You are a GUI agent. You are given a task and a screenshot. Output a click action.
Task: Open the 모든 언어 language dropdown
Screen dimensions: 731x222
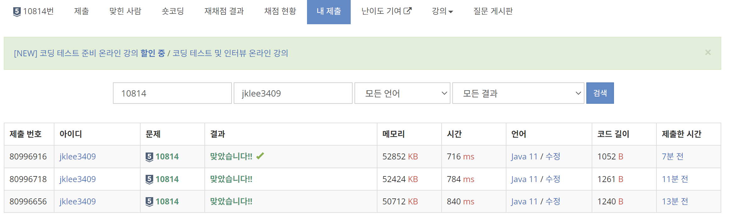click(402, 93)
